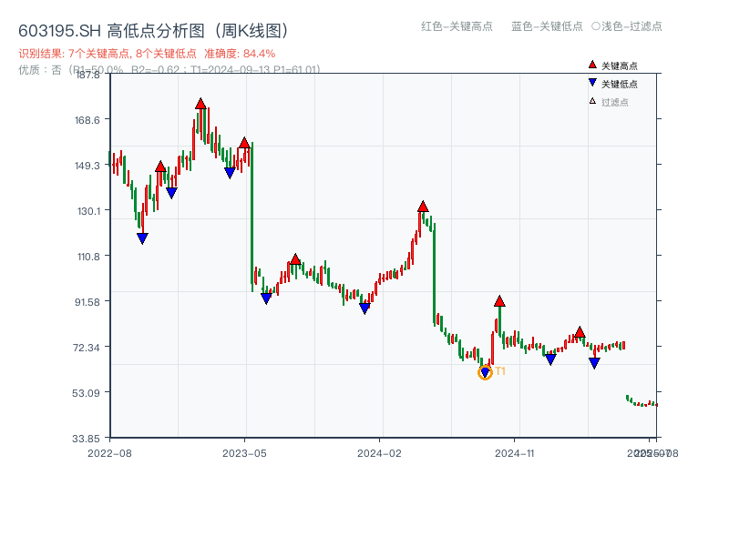Image resolution: width=729 pixels, height=546 pixels.
Task: Click the red marker near the 130.1 price spike
Action: pos(423,207)
